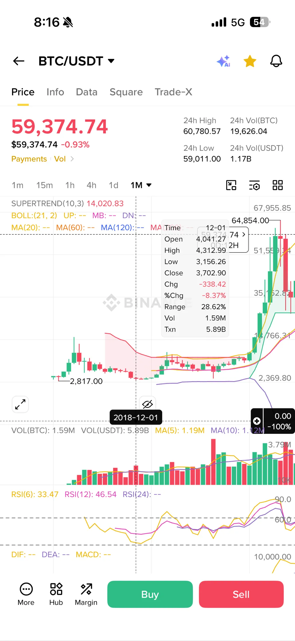Expand the Payments Vol chevron
This screenshot has height=641, width=295.
click(x=72, y=159)
